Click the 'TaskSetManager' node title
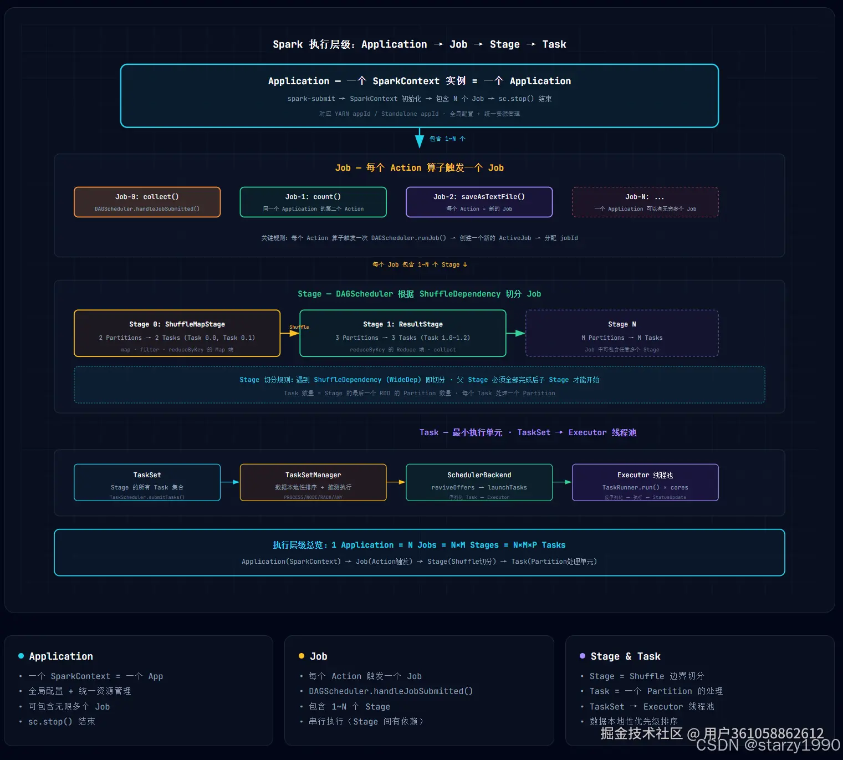The image size is (843, 760). tap(313, 475)
